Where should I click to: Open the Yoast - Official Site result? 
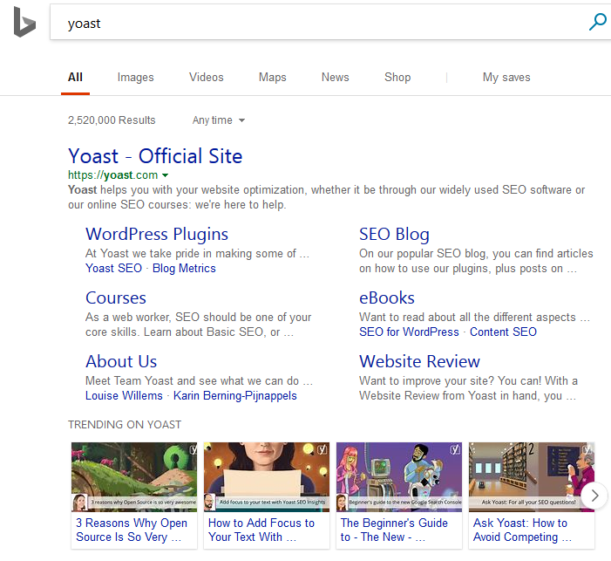[x=155, y=156]
